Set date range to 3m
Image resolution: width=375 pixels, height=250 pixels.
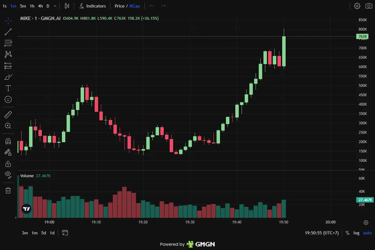(x=25, y=233)
